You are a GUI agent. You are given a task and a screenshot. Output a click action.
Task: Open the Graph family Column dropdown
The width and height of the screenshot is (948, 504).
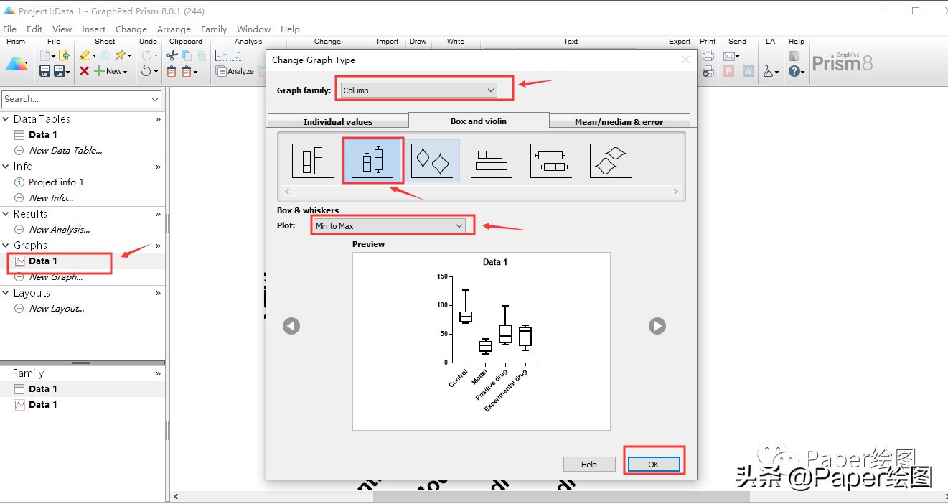[419, 90]
